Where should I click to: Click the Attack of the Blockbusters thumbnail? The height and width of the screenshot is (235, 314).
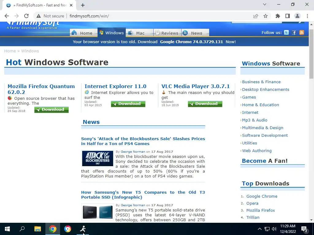click(98, 158)
